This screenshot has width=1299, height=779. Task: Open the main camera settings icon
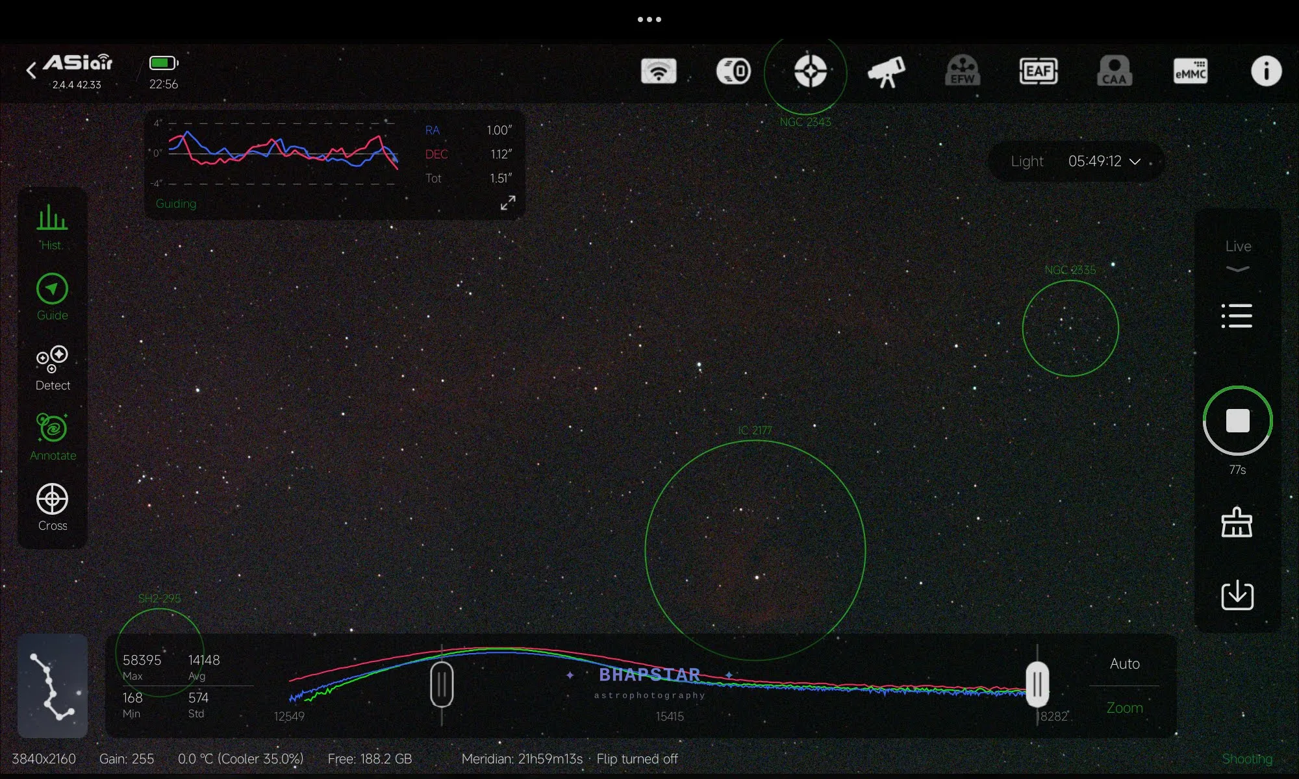[734, 71]
